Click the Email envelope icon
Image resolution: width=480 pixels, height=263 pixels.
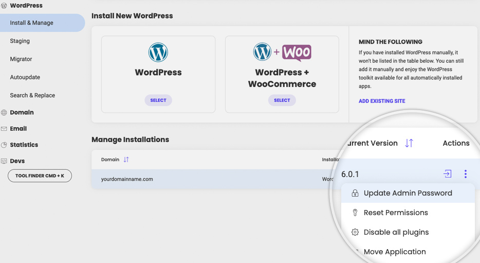pyautogui.click(x=4, y=129)
